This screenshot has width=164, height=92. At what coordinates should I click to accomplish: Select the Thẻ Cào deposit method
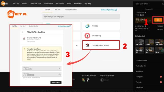point(101,26)
